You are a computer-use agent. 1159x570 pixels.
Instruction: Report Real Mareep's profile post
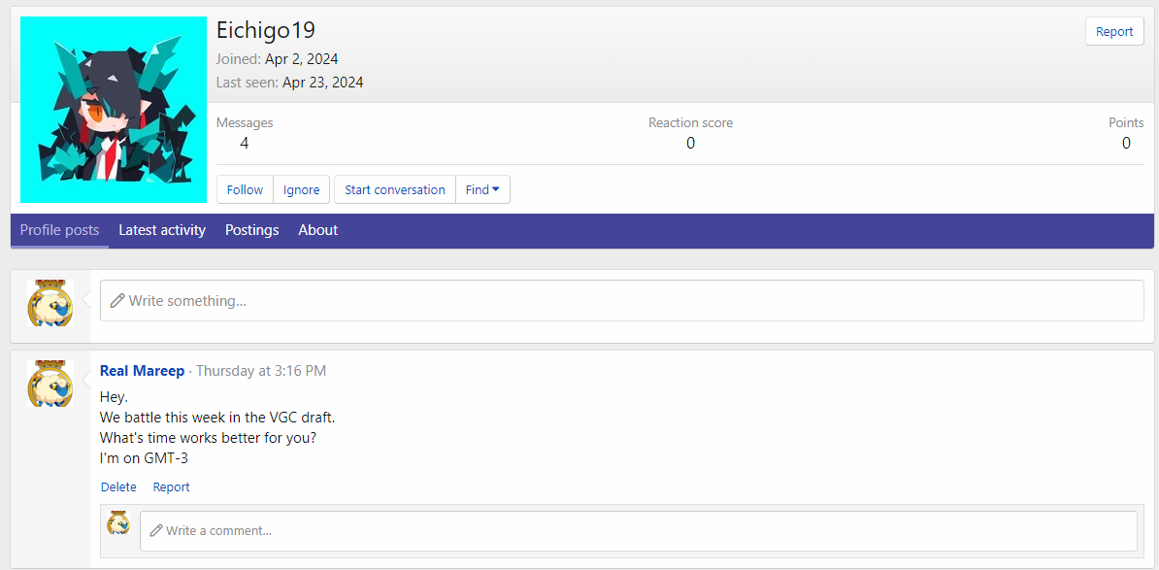(x=171, y=487)
